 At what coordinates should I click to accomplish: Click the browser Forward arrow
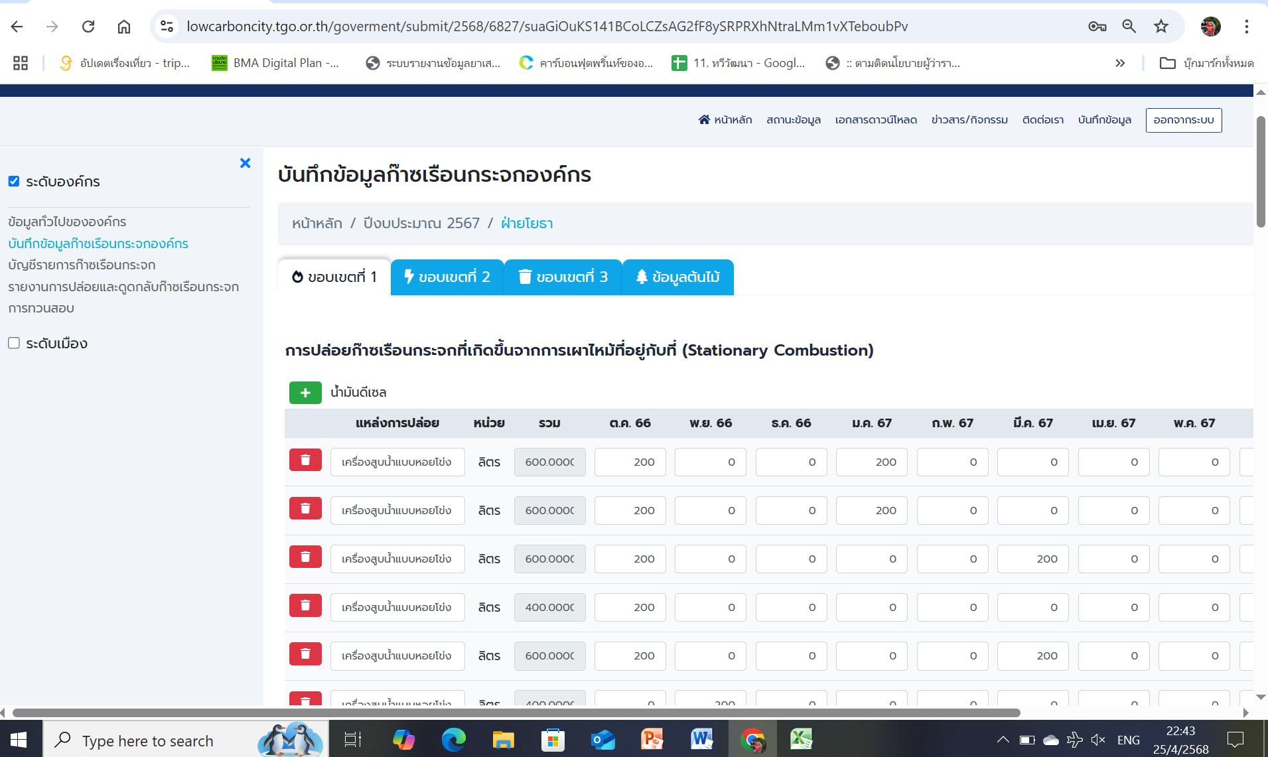click(x=52, y=27)
